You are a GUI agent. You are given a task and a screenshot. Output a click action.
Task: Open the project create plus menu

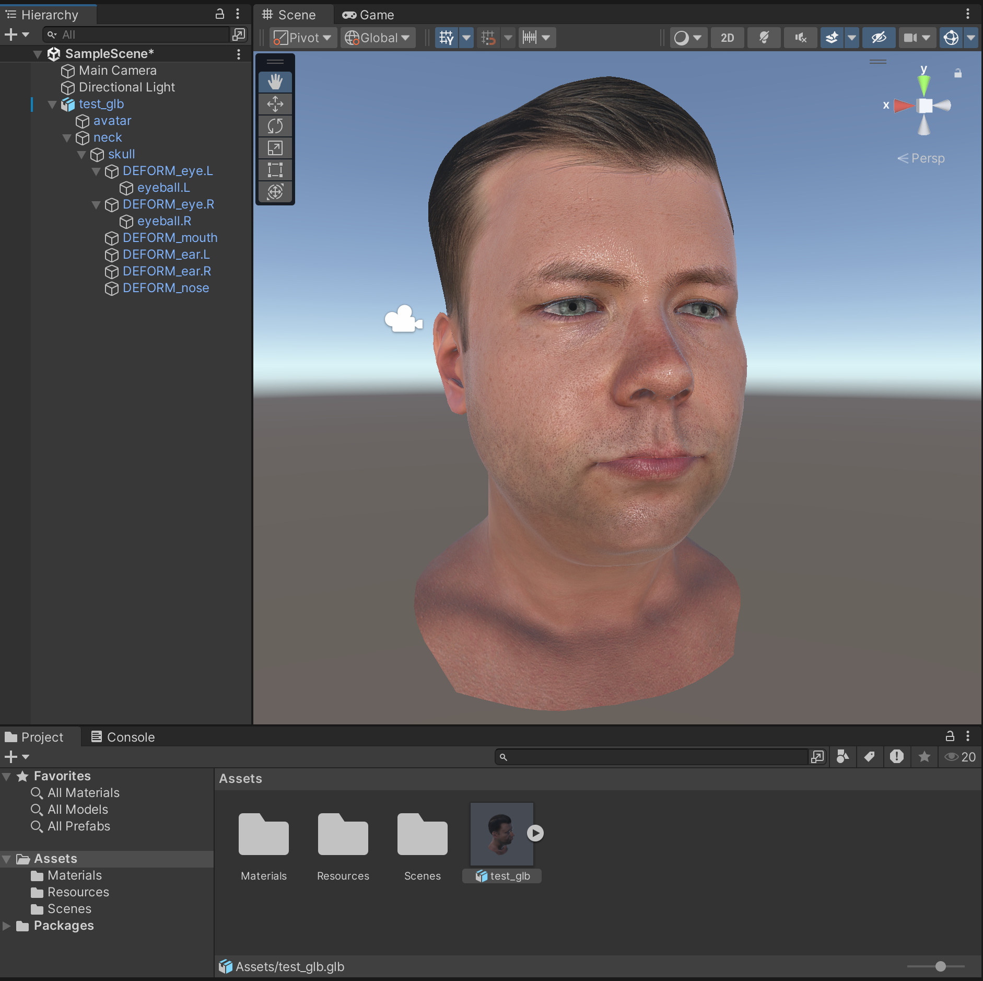click(x=16, y=756)
